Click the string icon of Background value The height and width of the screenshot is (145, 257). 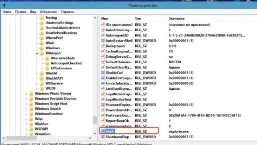tap(103, 46)
